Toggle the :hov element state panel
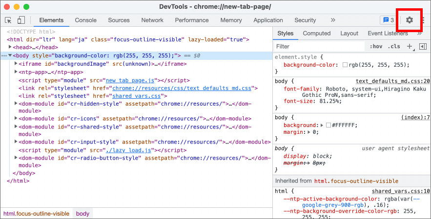The width and height of the screenshot is (431, 219). (x=376, y=46)
